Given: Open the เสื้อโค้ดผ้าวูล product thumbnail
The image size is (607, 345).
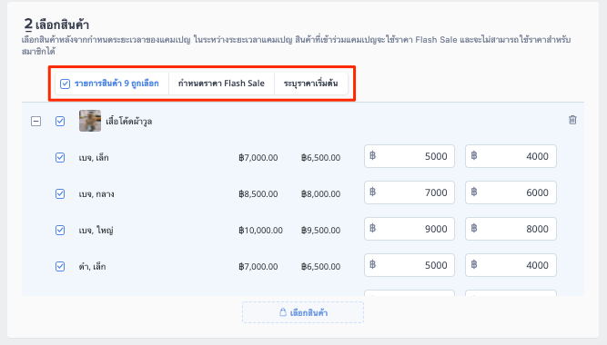Looking at the screenshot, I should (x=90, y=121).
